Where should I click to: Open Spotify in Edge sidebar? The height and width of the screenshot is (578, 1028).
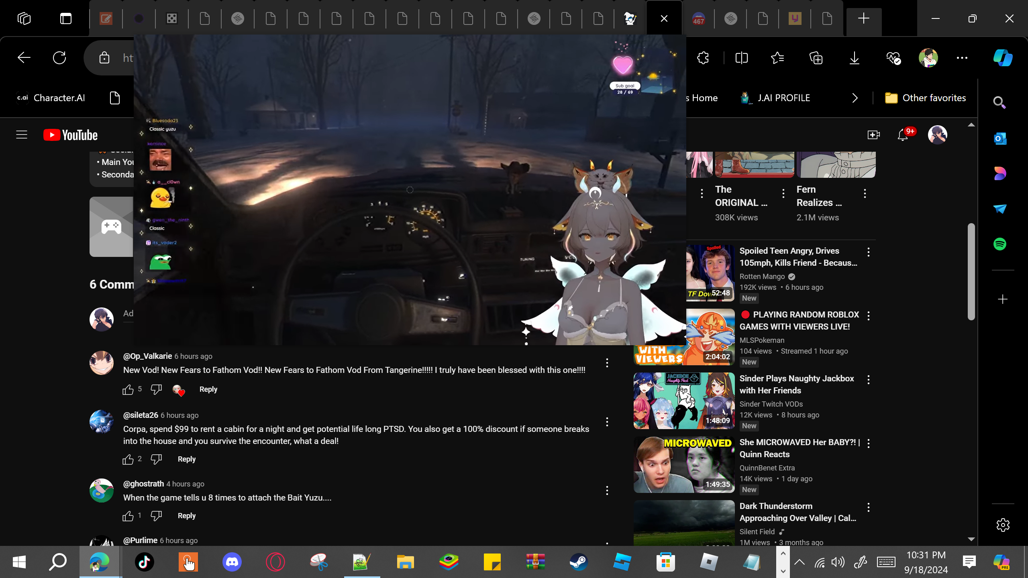click(x=1000, y=244)
